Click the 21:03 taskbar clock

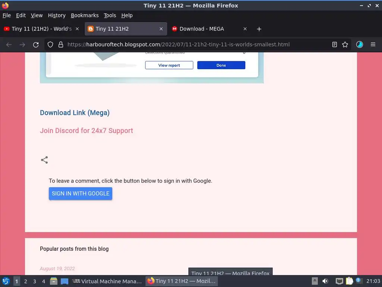coord(373,281)
